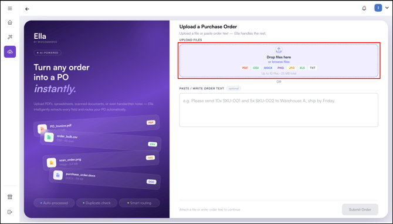393x224 pixels.
Task: Click the order_bulk.csv file icon
Action: click(49, 138)
